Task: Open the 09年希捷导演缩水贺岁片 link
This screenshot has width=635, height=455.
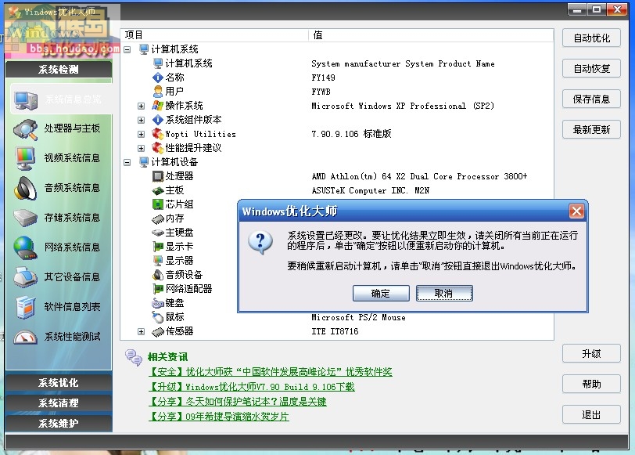Action: coord(219,417)
